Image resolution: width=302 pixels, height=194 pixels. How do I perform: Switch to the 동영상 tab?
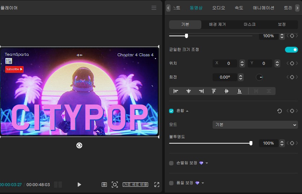coord(196,8)
